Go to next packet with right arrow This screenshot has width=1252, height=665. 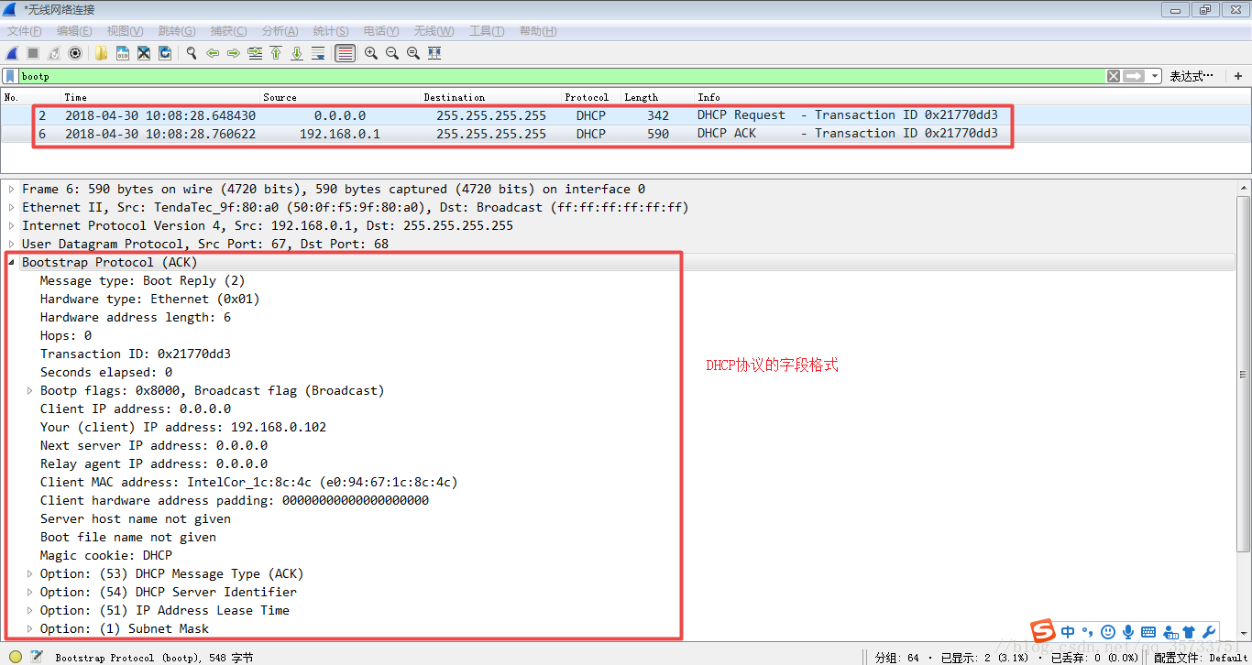coord(234,53)
